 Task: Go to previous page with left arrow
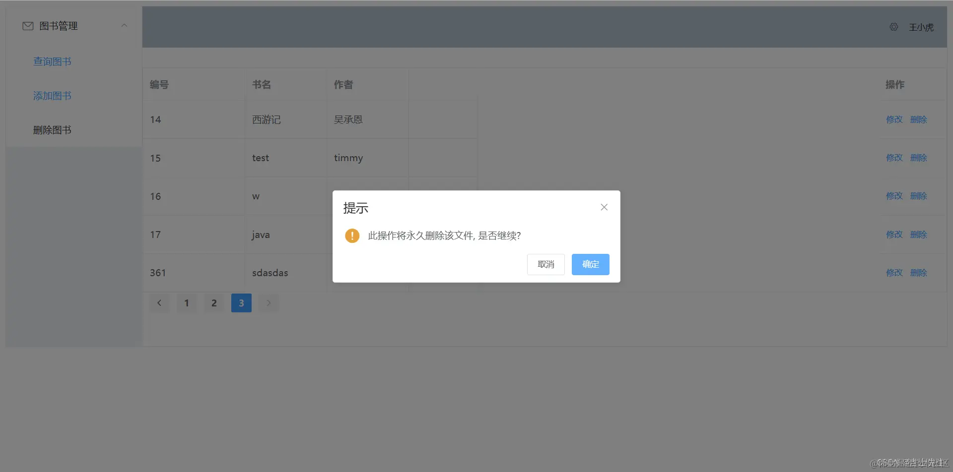(159, 302)
